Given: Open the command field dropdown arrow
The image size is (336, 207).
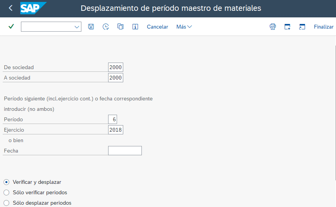Looking at the screenshot, I should tap(76, 27).
